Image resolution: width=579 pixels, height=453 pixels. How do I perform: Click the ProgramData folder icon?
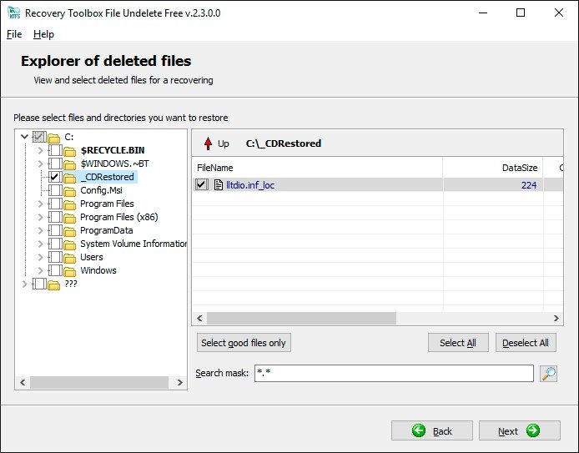(x=69, y=231)
